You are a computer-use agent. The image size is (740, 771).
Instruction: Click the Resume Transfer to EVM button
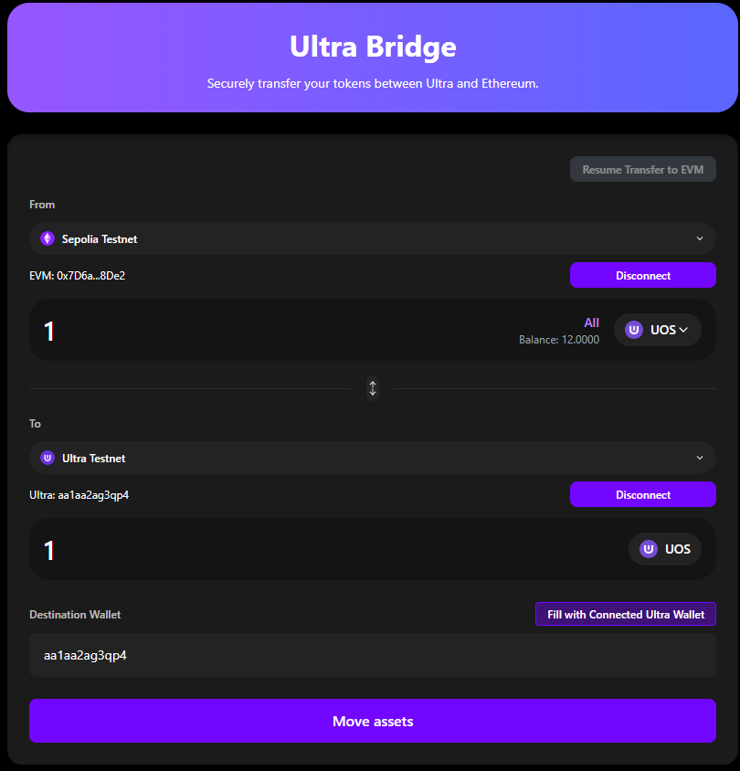642,169
